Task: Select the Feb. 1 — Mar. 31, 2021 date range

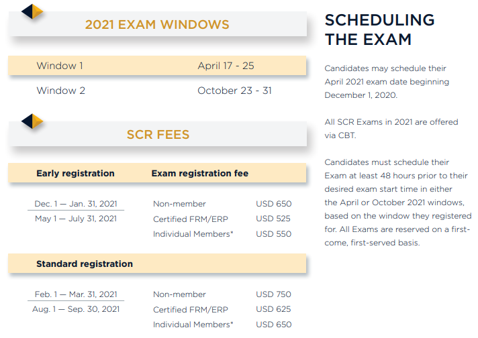Action: click(76, 294)
